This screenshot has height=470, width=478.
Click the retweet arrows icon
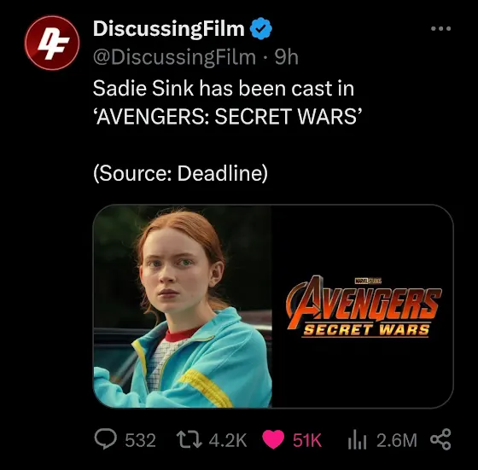(189, 439)
